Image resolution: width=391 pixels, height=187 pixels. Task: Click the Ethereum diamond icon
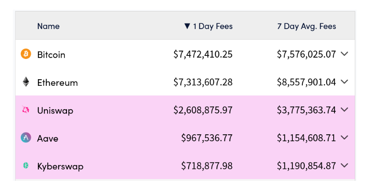(x=26, y=82)
